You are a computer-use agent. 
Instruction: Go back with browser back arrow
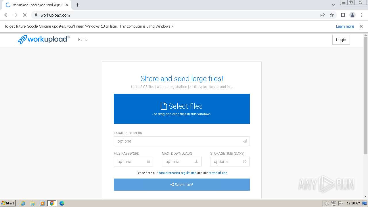[x=6, y=15]
